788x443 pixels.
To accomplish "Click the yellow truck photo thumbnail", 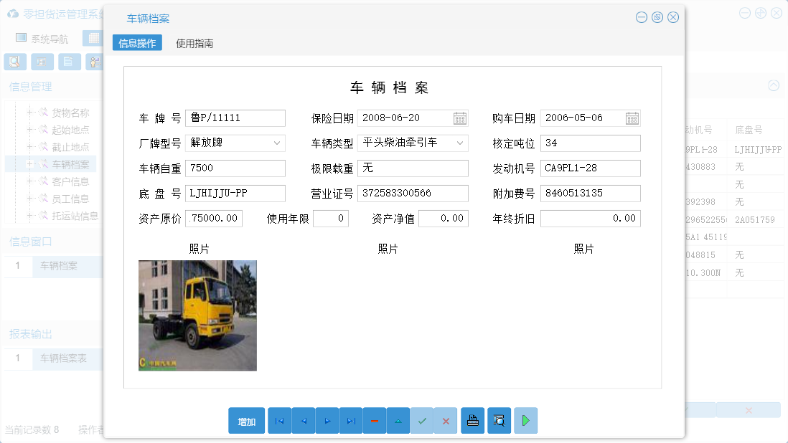I will pos(197,315).
